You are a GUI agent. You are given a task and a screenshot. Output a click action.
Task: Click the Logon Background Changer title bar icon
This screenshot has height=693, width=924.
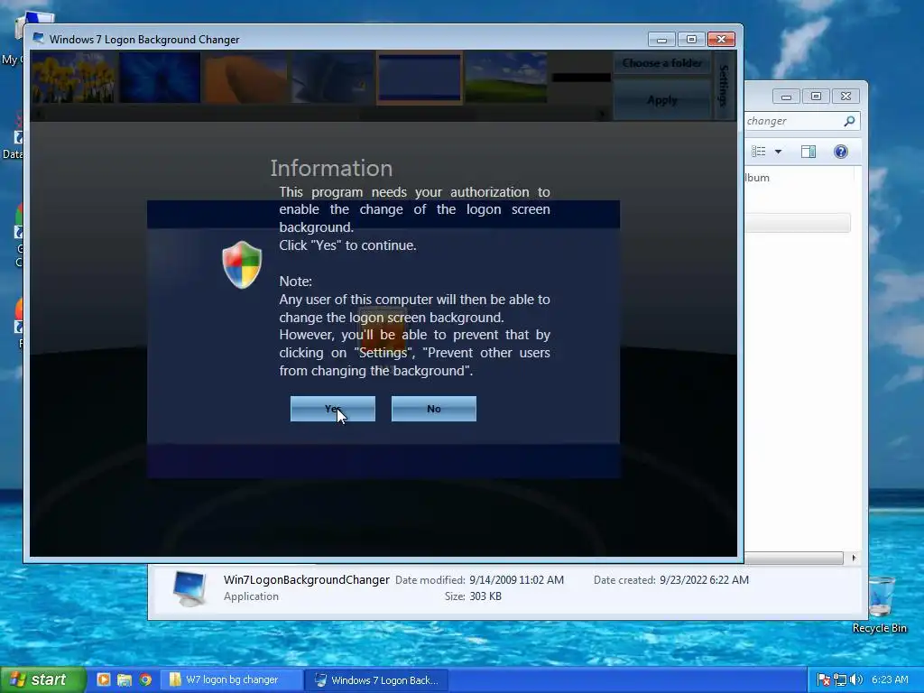(38, 39)
